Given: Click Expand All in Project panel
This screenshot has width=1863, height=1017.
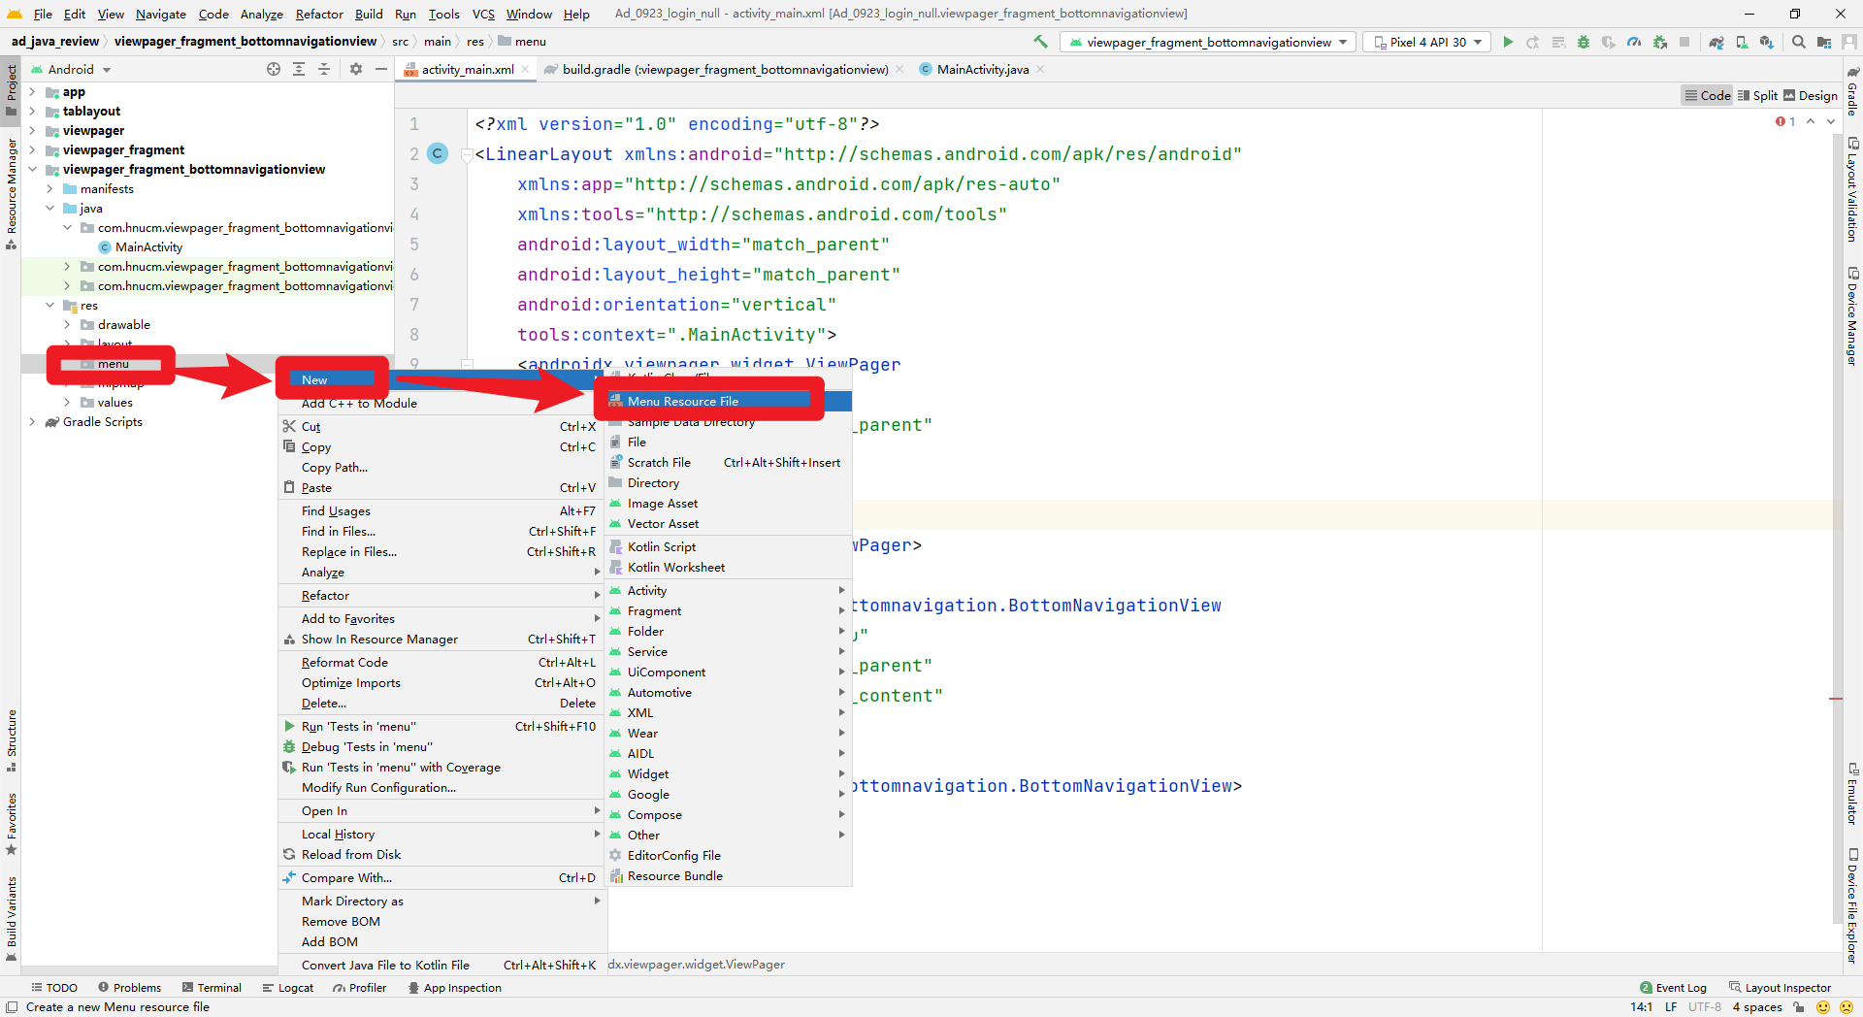Looking at the screenshot, I should tap(299, 69).
